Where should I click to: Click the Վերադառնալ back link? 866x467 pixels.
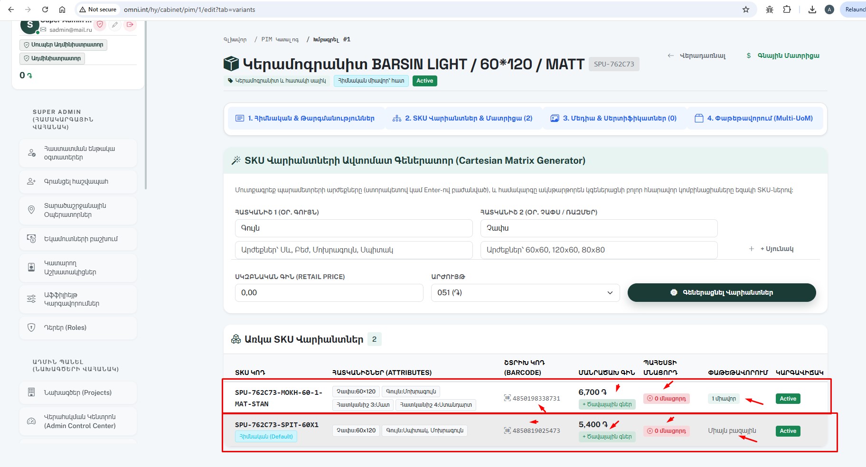click(697, 56)
